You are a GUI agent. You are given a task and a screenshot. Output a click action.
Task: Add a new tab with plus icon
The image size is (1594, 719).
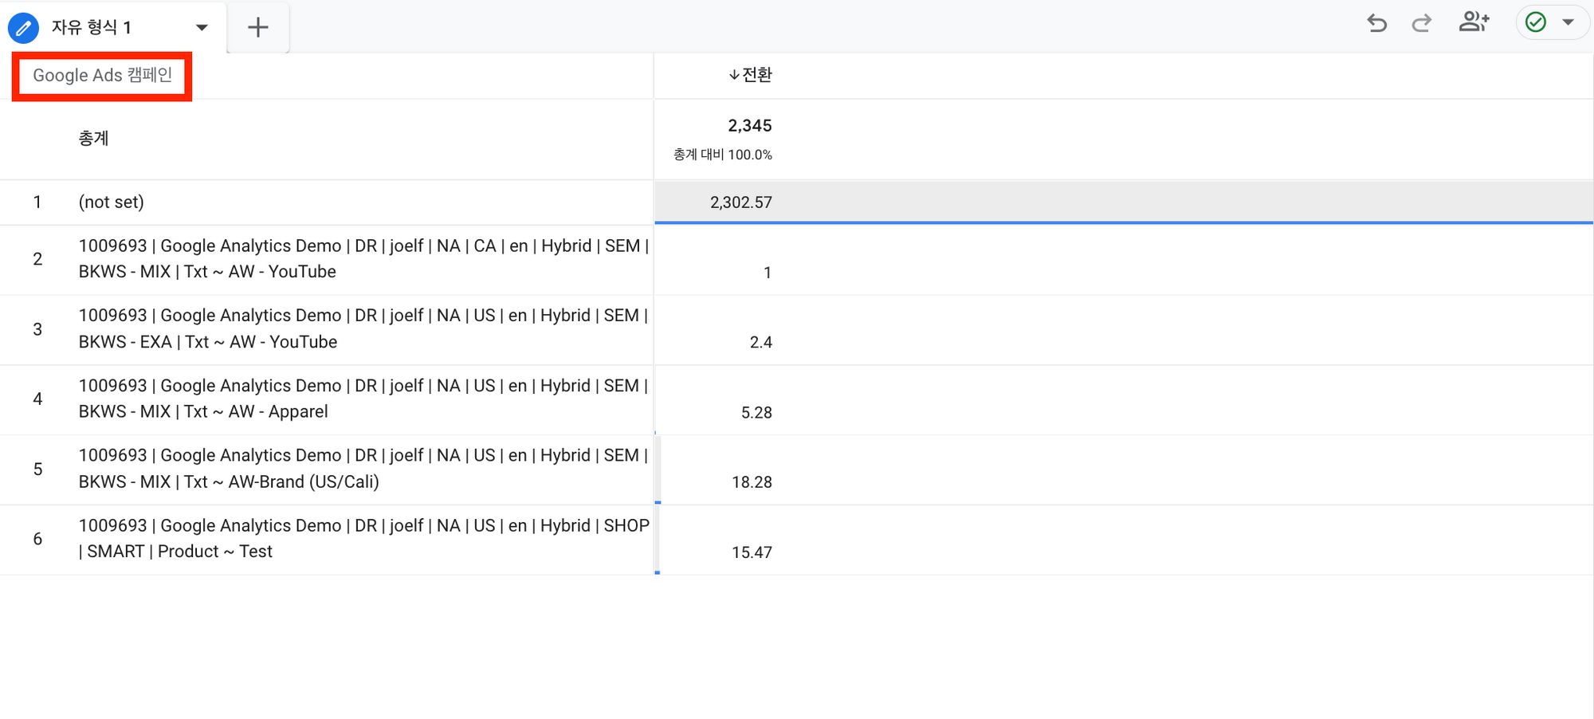(257, 28)
